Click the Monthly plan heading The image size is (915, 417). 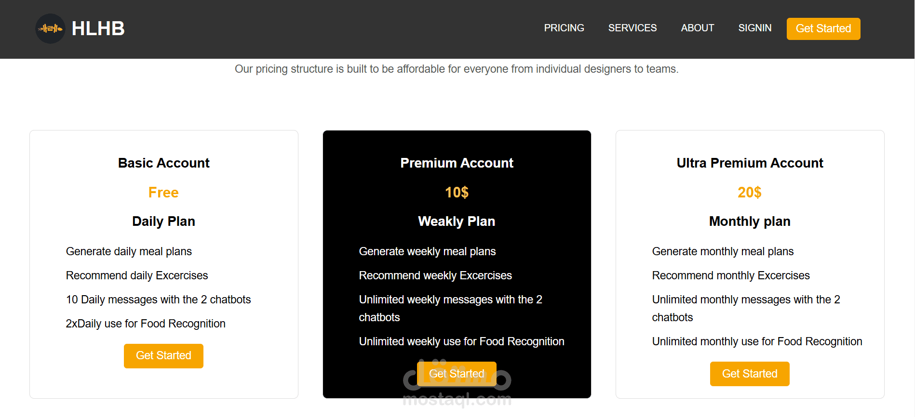point(750,222)
